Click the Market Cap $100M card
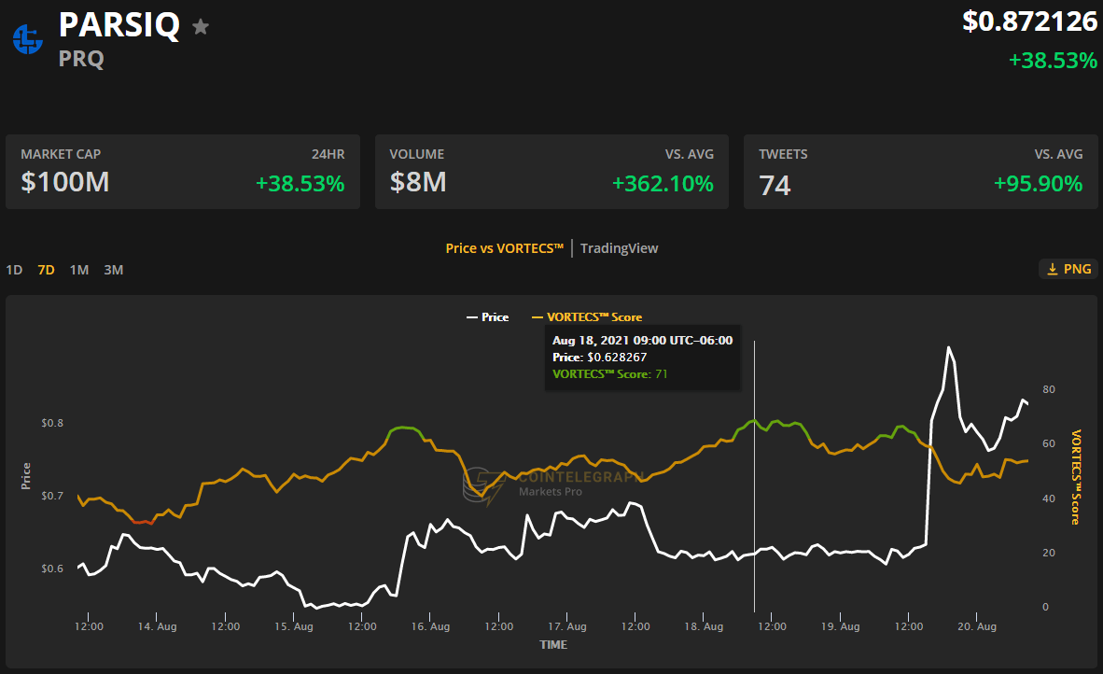 click(x=183, y=172)
